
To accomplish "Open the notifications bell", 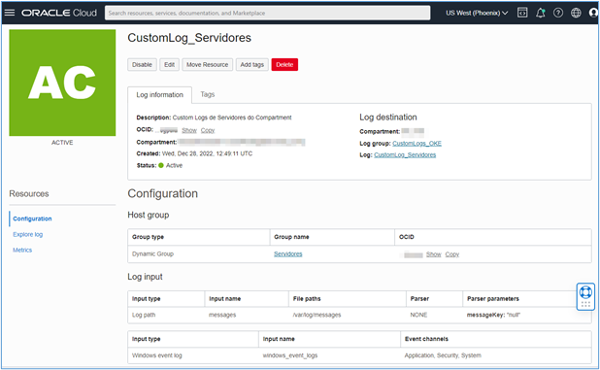I will click(x=541, y=13).
